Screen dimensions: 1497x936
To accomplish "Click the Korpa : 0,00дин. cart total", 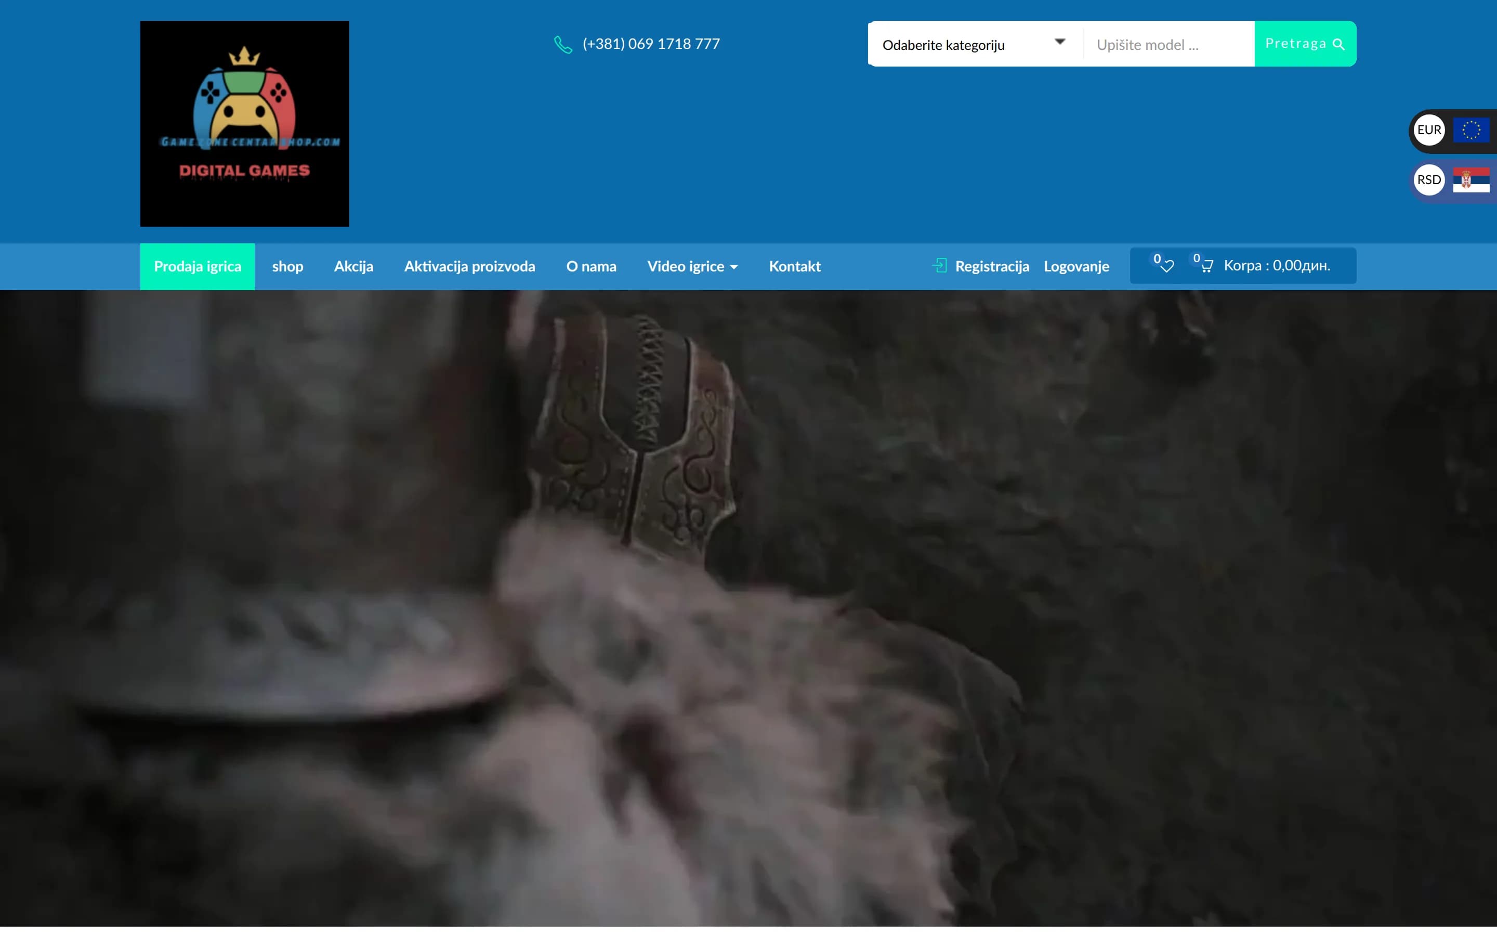I will tap(1277, 266).
